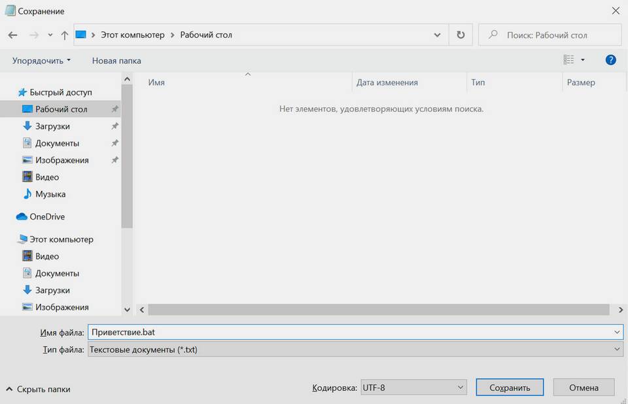The width and height of the screenshot is (628, 404).
Task: Create a folder with 'Новая папка'
Action: (116, 60)
